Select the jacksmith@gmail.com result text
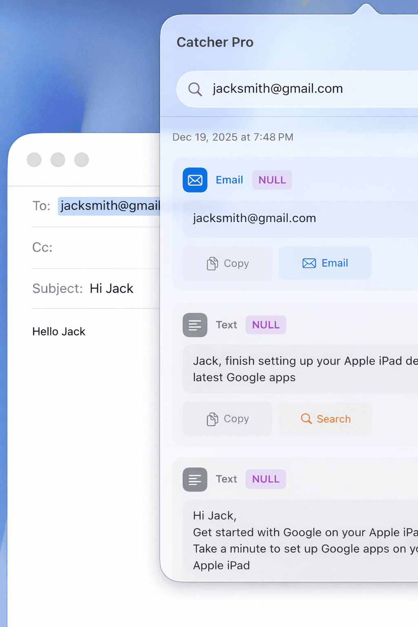The height and width of the screenshot is (627, 418). coord(254,218)
